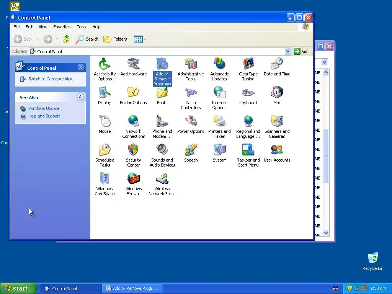The height and width of the screenshot is (294, 392).
Task: Open Network Connections
Action: (x=133, y=126)
